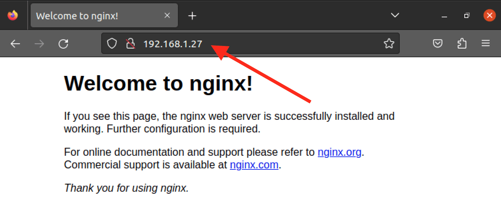Save the page to Pocket

(x=437, y=44)
